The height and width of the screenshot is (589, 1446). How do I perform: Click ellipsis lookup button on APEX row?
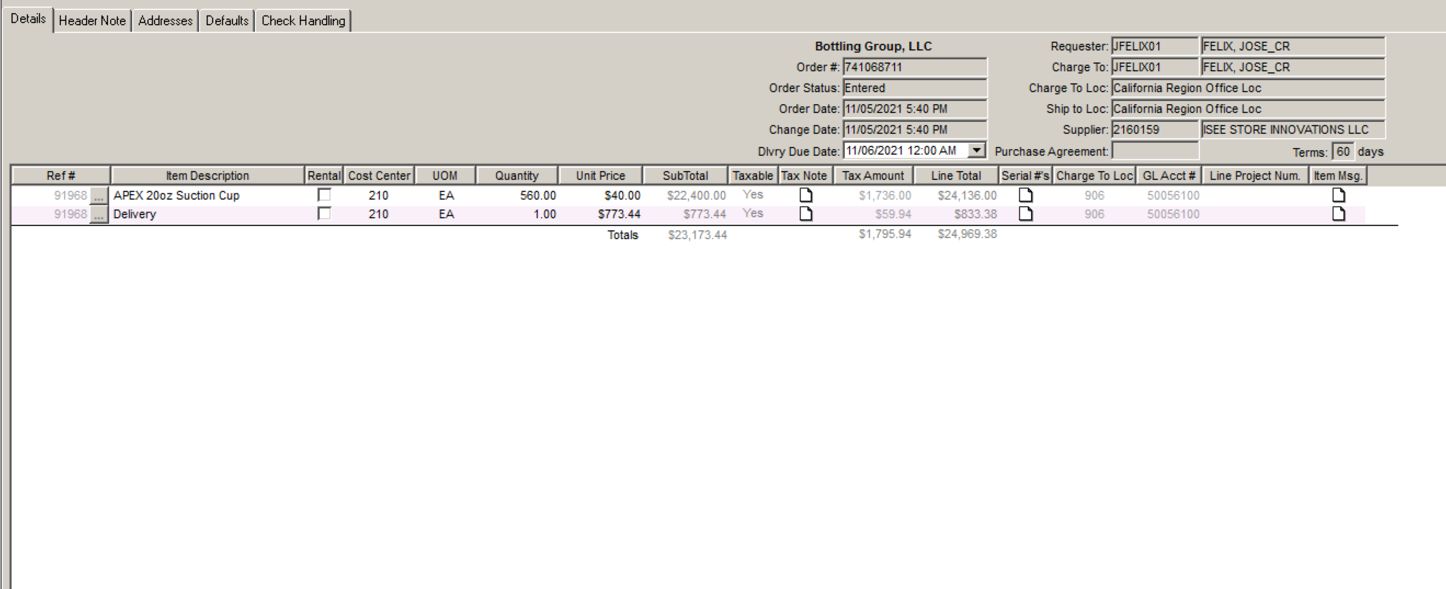coord(99,196)
